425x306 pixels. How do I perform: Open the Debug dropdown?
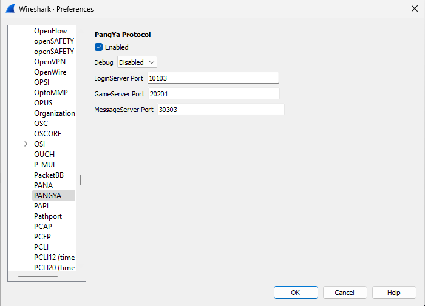[x=137, y=62]
